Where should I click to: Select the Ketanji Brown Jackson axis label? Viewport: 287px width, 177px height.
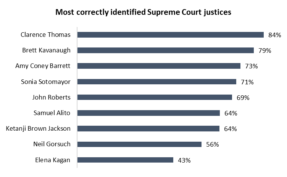pos(38,128)
